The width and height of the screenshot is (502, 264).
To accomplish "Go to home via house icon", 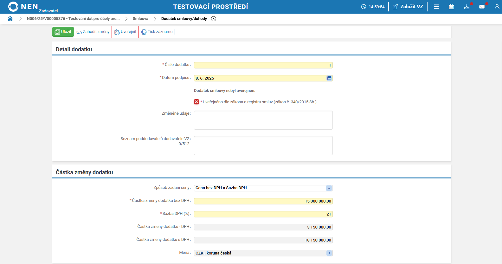I will tap(10, 19).
